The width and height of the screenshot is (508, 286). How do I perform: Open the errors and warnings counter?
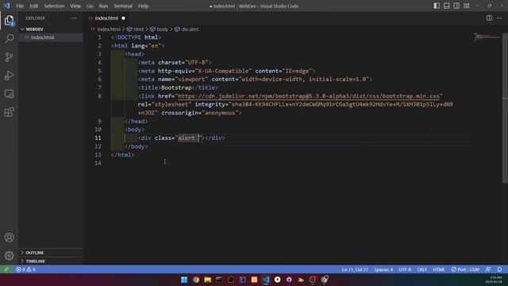[26, 269]
